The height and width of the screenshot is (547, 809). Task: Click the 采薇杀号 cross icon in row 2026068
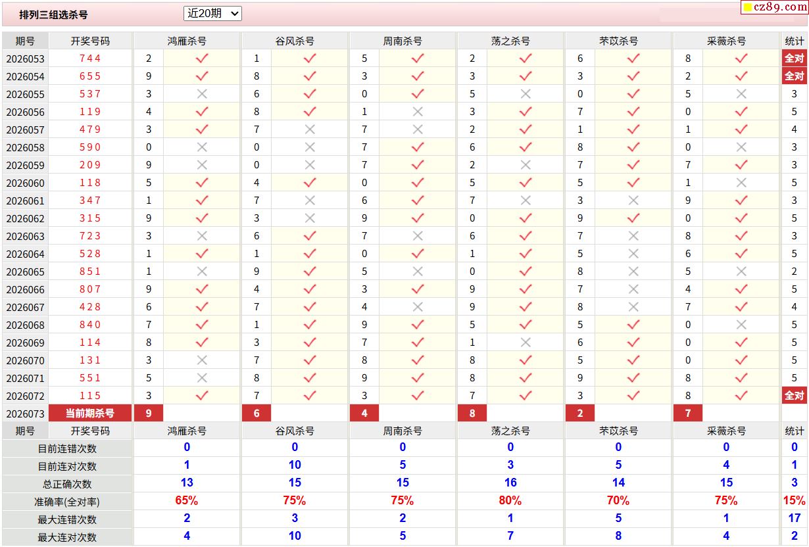pyautogui.click(x=741, y=325)
